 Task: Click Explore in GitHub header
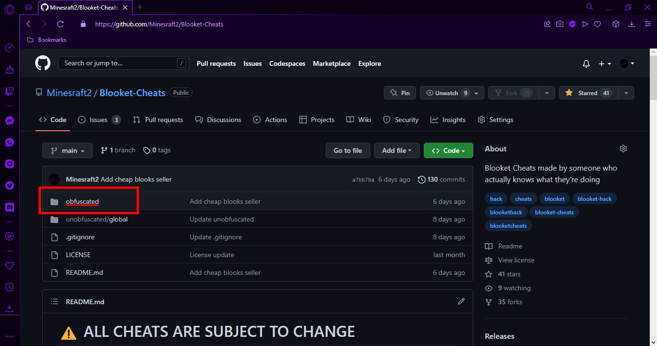tap(369, 63)
